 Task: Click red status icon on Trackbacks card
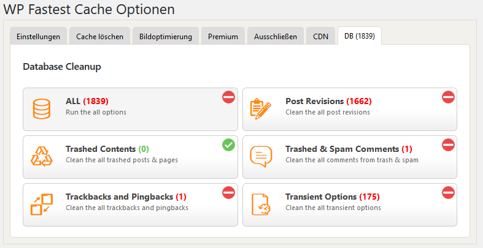[228, 192]
